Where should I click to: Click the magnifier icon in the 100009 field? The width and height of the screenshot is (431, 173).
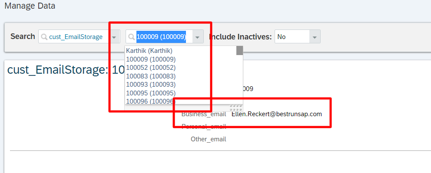131,37
